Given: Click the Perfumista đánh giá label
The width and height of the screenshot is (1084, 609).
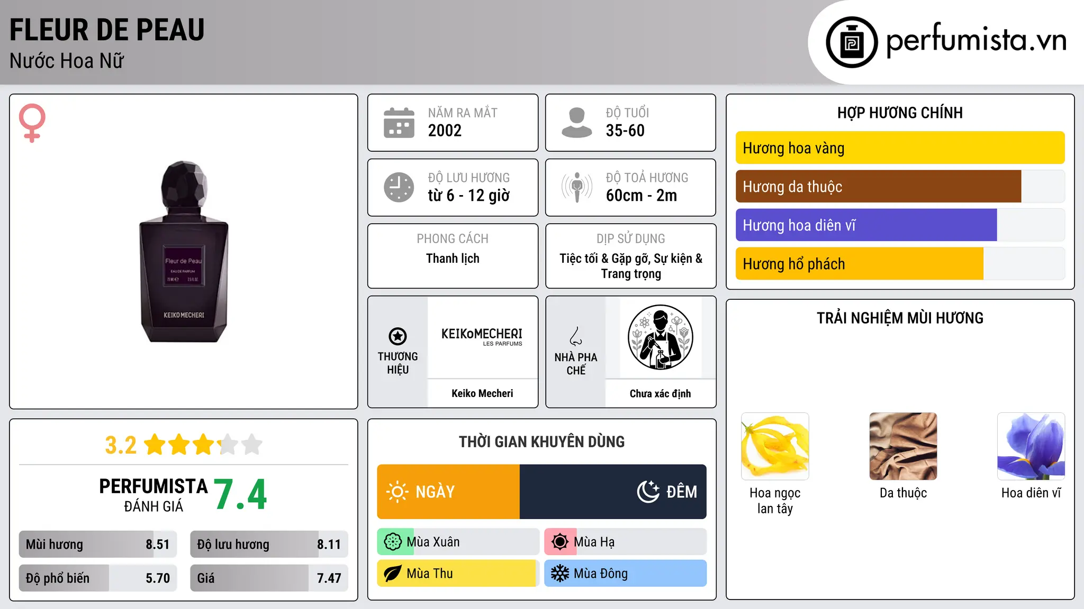Looking at the screenshot, I should click(153, 495).
